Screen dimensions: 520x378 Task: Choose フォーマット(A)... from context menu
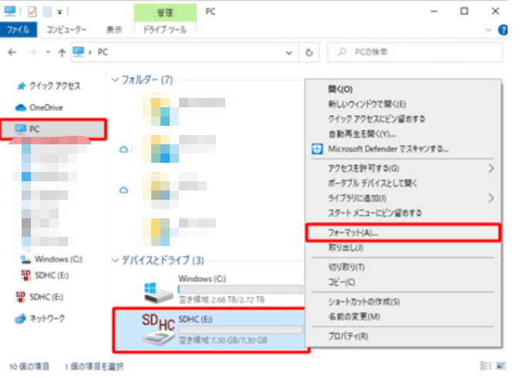403,233
